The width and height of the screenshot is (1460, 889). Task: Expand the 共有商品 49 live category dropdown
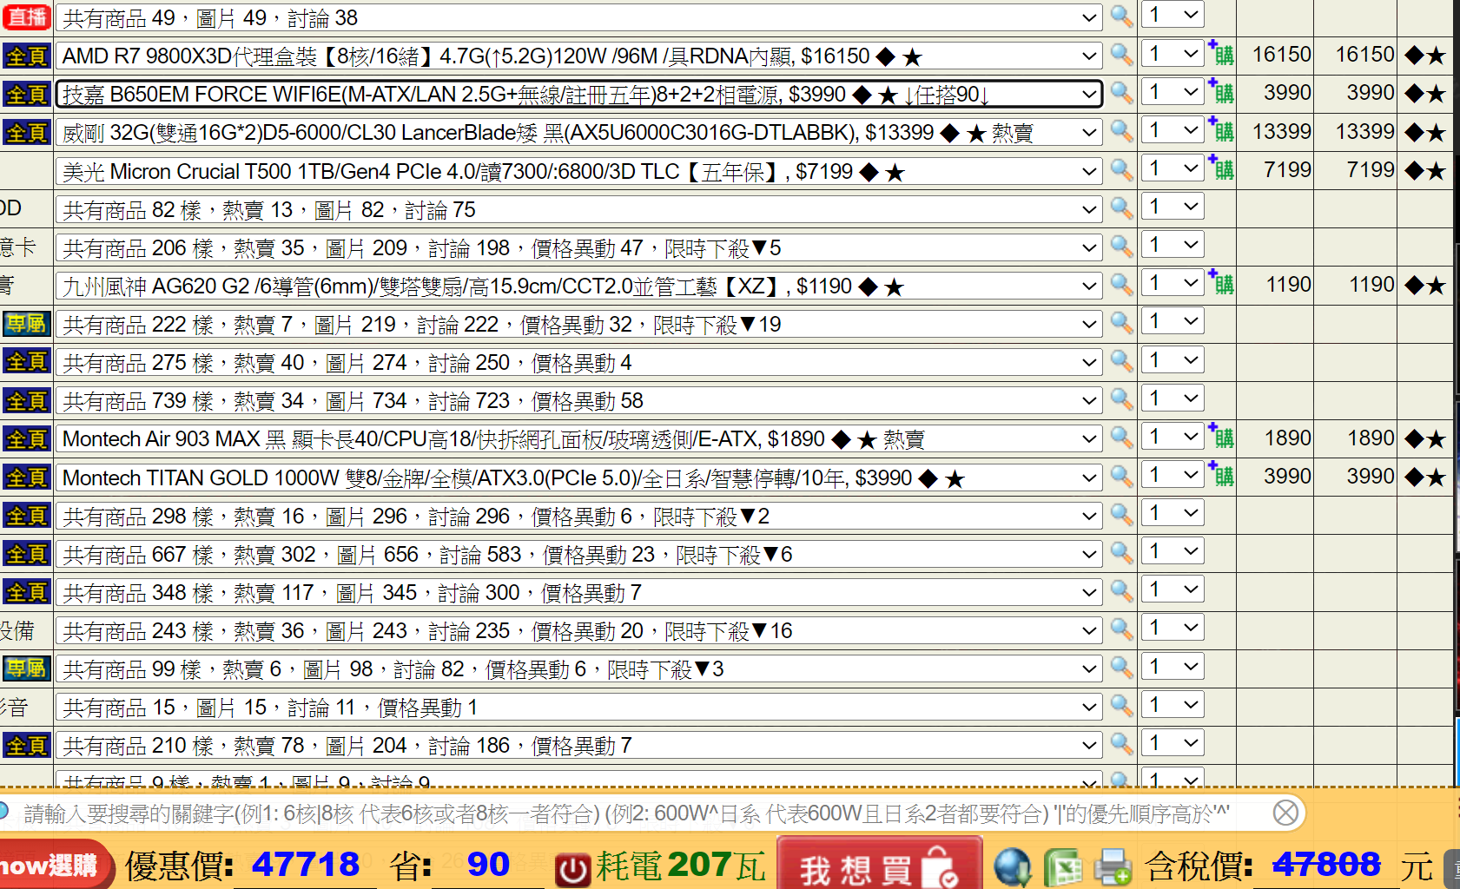coord(578,17)
